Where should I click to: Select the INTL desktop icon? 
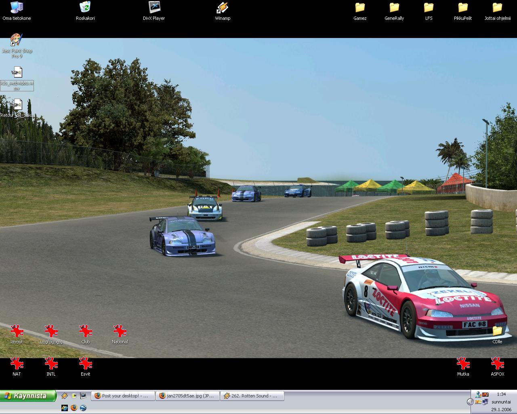tap(51, 367)
